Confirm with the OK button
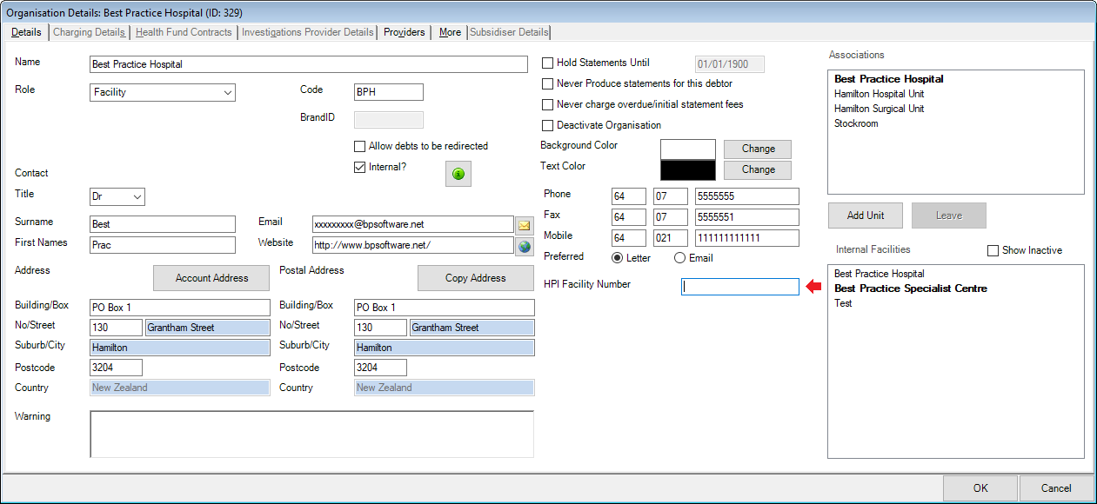Viewport: 1097px width, 504px height. pyautogui.click(x=980, y=488)
